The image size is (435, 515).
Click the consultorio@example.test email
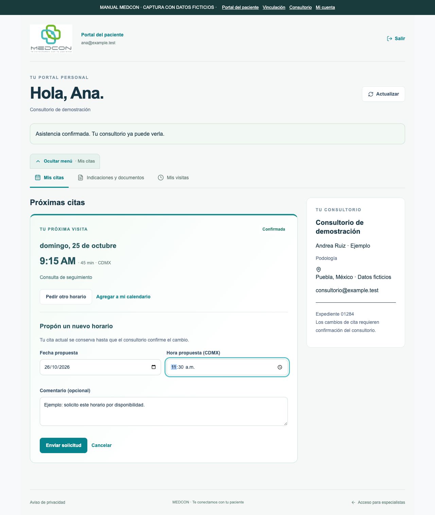pyautogui.click(x=347, y=290)
